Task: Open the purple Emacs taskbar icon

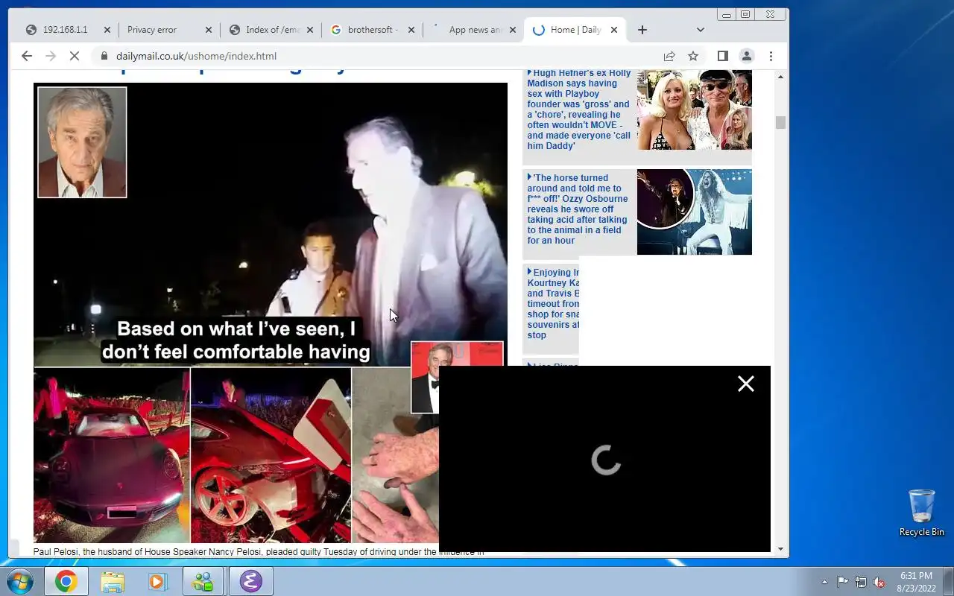Action: point(250,581)
